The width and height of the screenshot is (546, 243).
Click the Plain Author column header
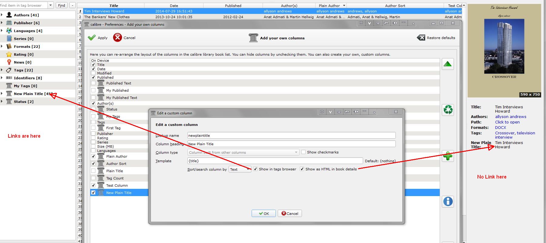coord(331,5)
